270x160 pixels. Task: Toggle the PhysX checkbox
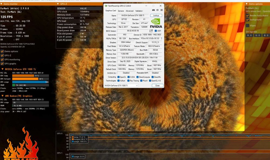coord(141,81)
